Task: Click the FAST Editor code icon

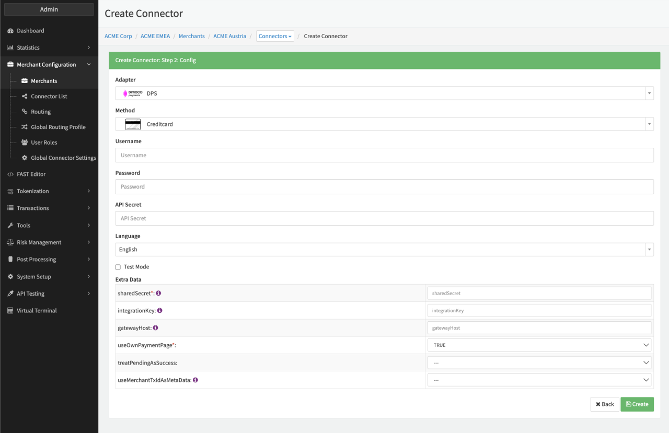Action: [10, 174]
